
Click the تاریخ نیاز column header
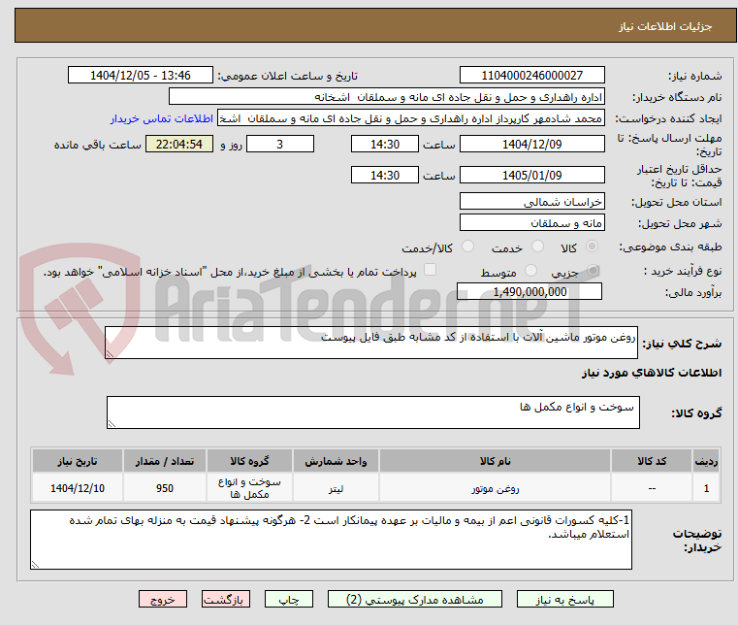click(x=78, y=461)
